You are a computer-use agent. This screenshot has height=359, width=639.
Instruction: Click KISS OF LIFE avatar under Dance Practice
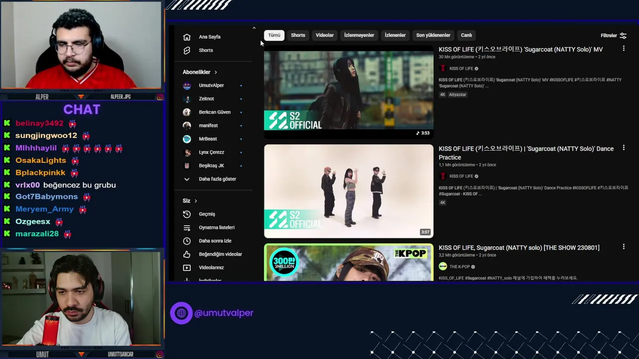click(442, 176)
